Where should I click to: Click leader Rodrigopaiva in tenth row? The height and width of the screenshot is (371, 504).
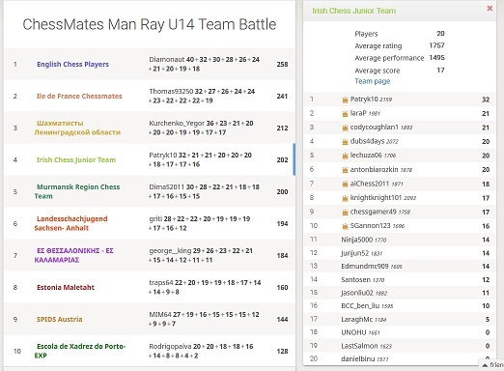tap(170, 346)
